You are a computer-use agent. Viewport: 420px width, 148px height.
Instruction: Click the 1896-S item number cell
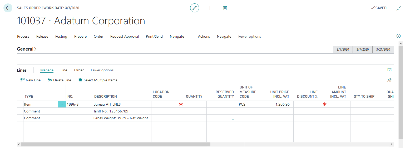pos(79,104)
